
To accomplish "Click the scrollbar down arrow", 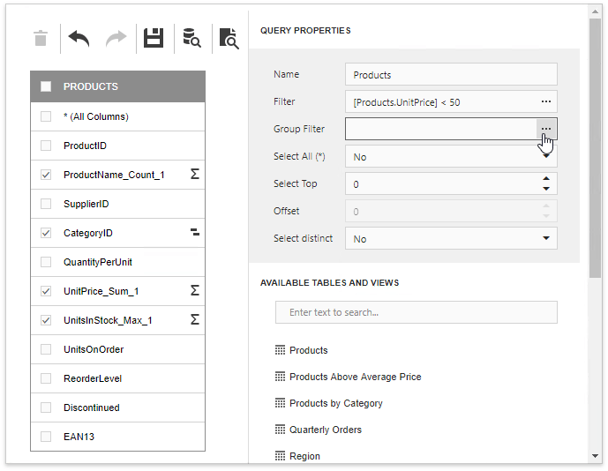I will tap(595, 456).
